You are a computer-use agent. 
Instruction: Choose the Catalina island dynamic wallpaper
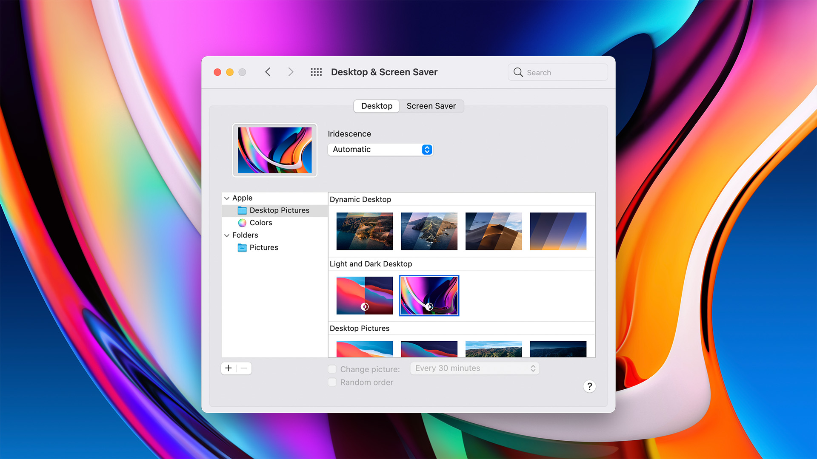click(x=429, y=231)
